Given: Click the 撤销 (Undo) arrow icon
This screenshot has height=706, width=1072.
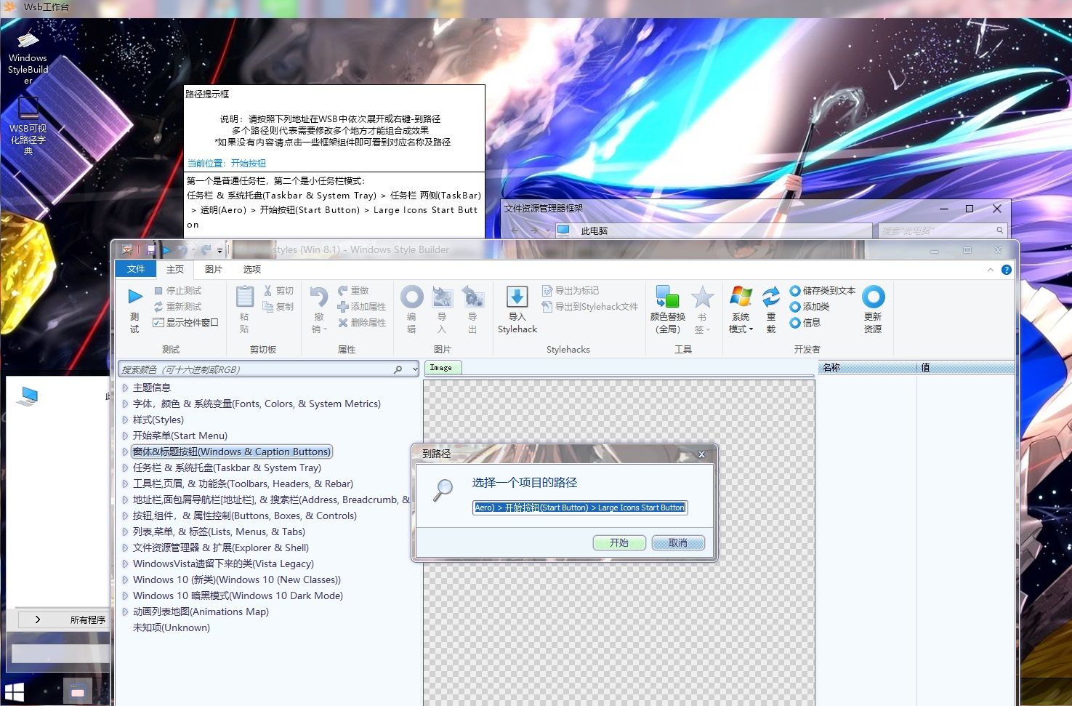Looking at the screenshot, I should tap(318, 297).
